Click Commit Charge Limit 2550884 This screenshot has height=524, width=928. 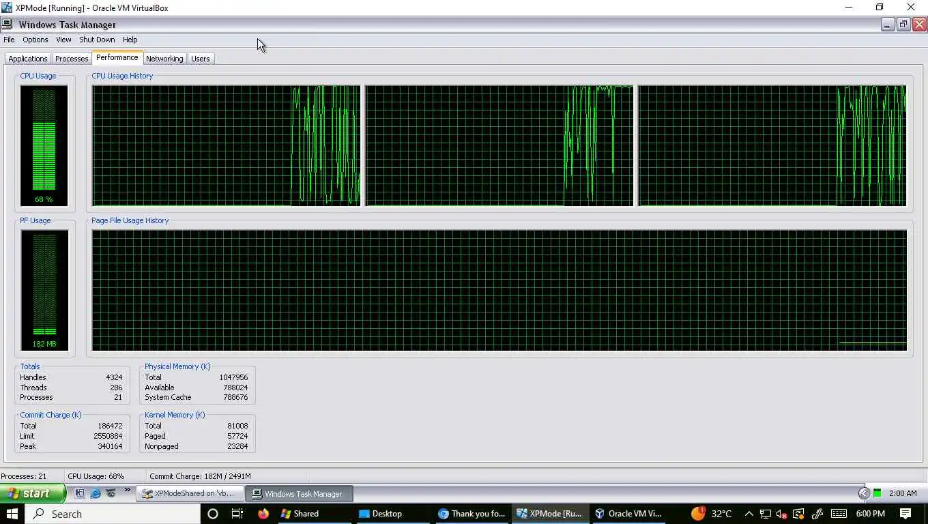108,436
